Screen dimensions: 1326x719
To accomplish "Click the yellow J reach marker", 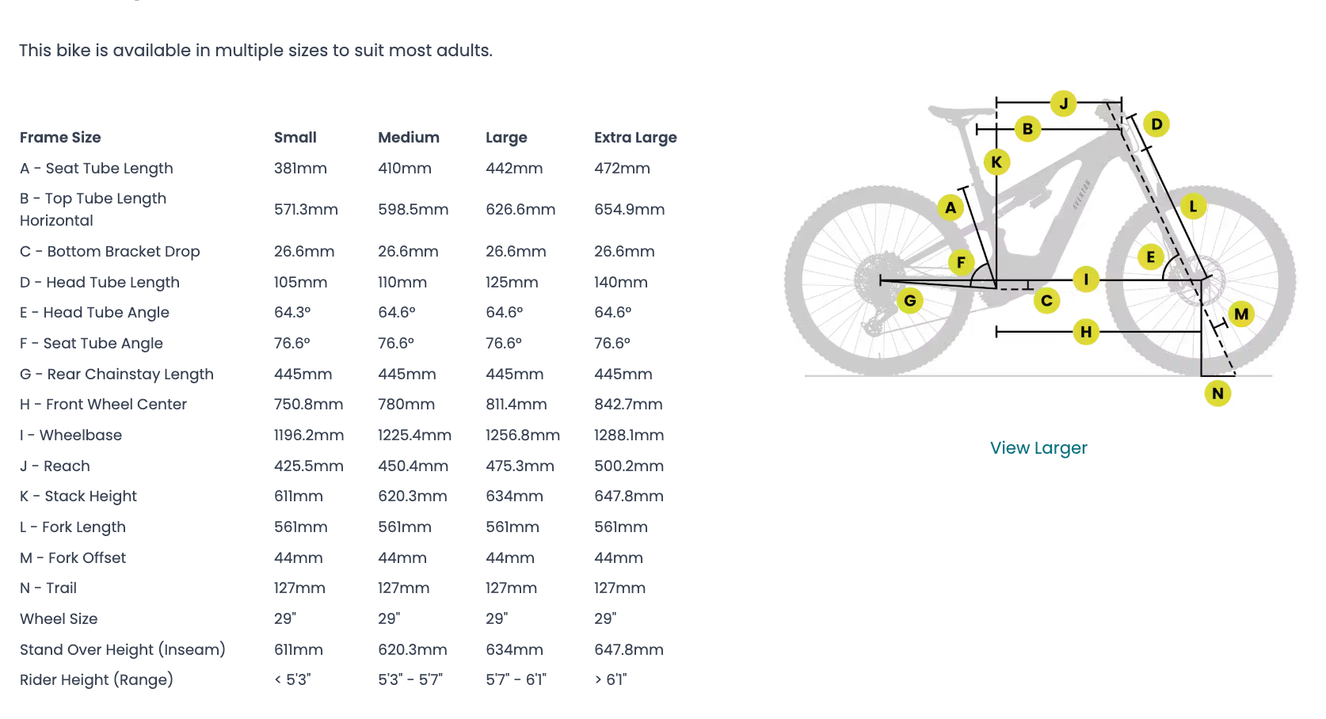I will click(1063, 103).
